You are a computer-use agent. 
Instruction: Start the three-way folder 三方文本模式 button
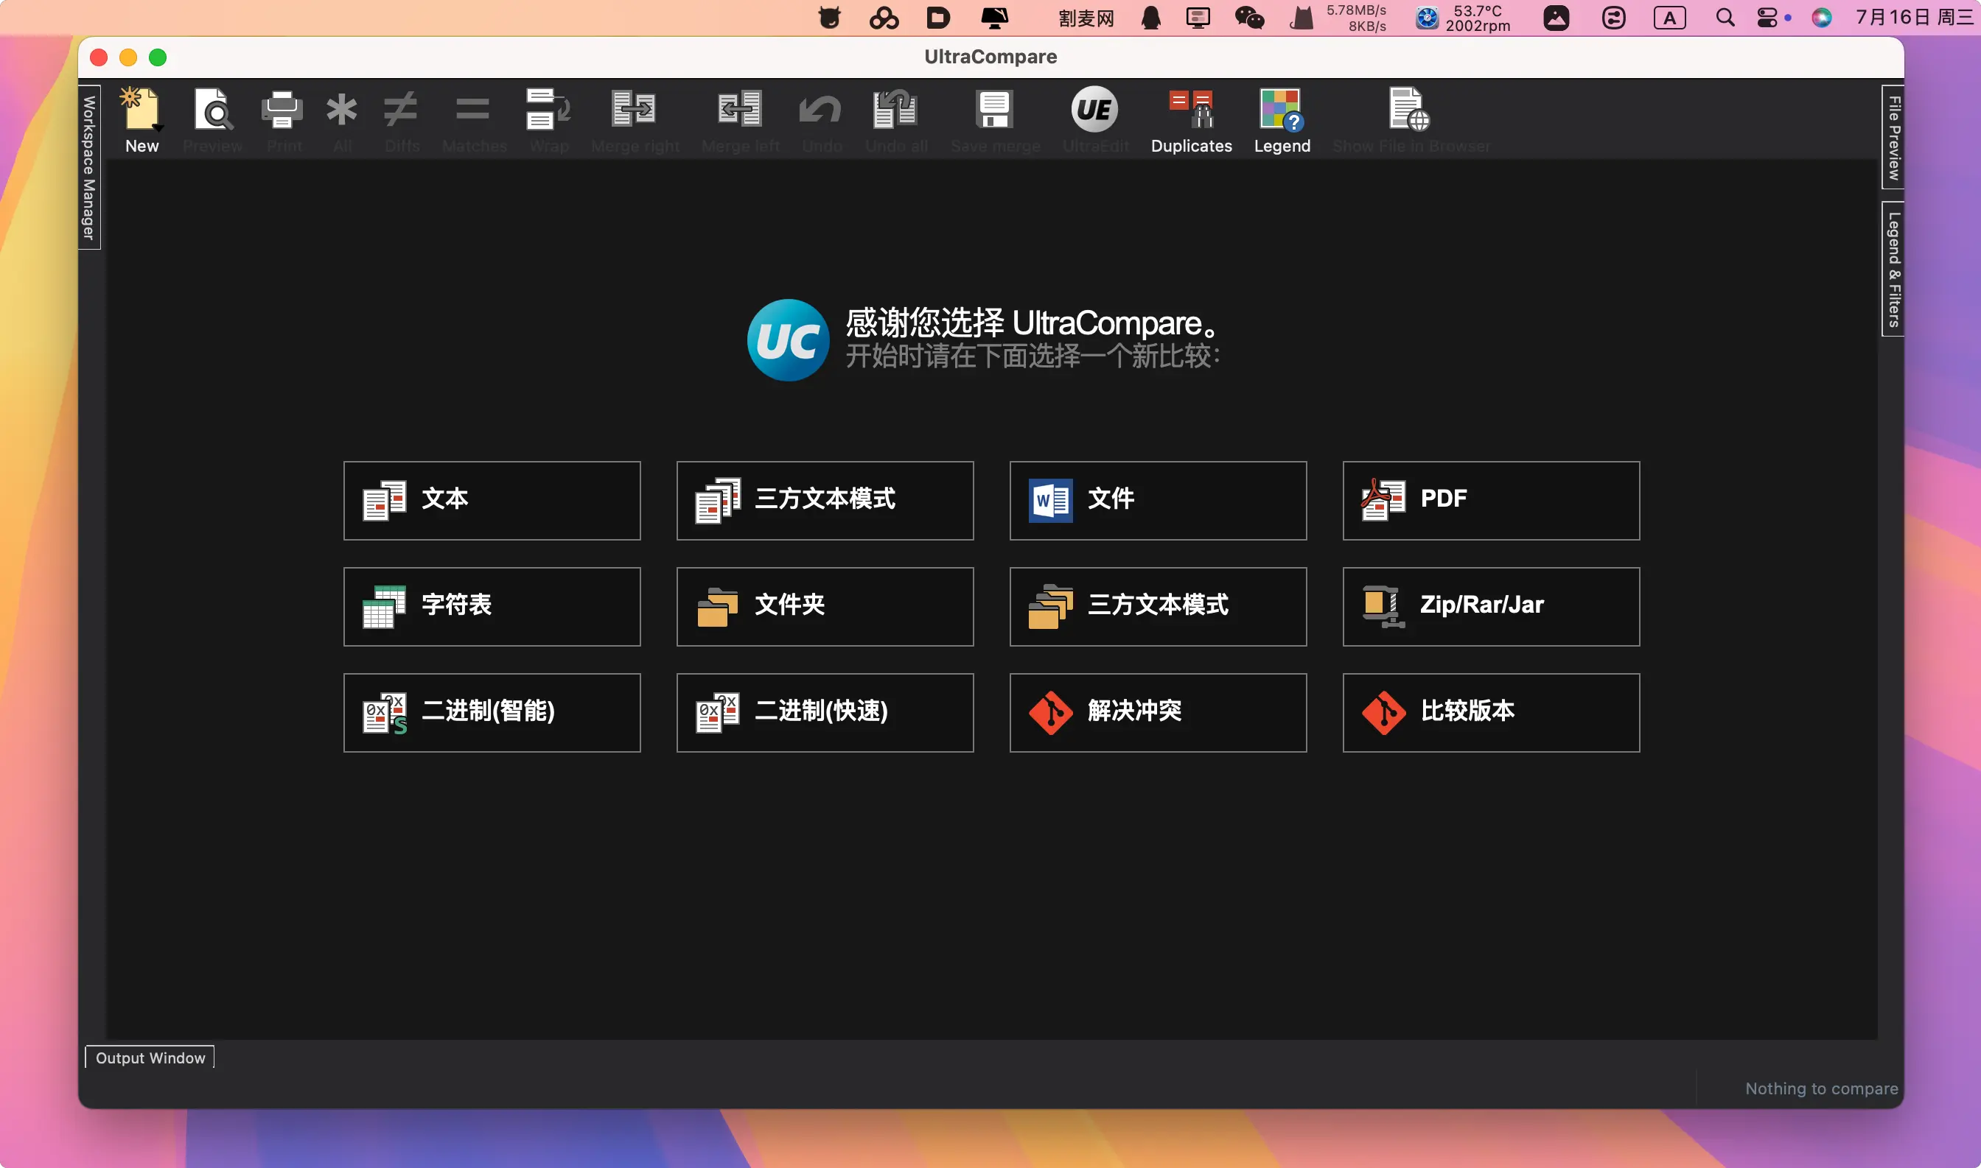[x=1158, y=607]
